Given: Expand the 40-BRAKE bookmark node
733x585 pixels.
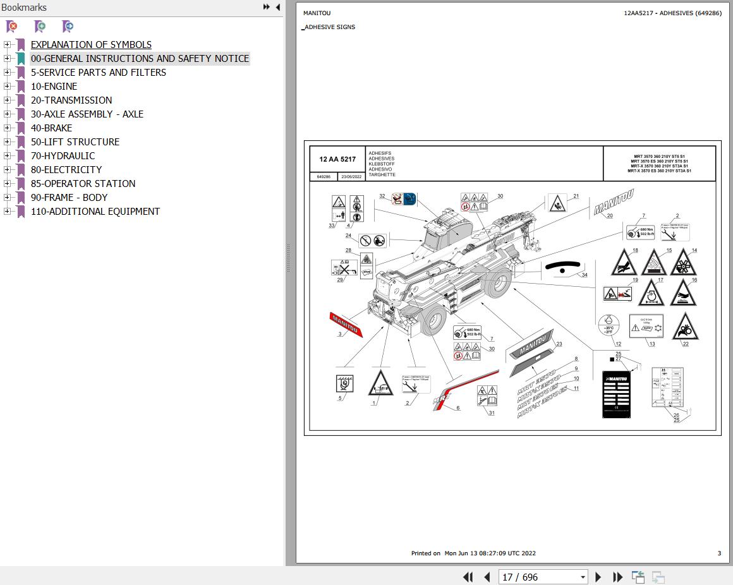Looking at the screenshot, I should 7,128.
